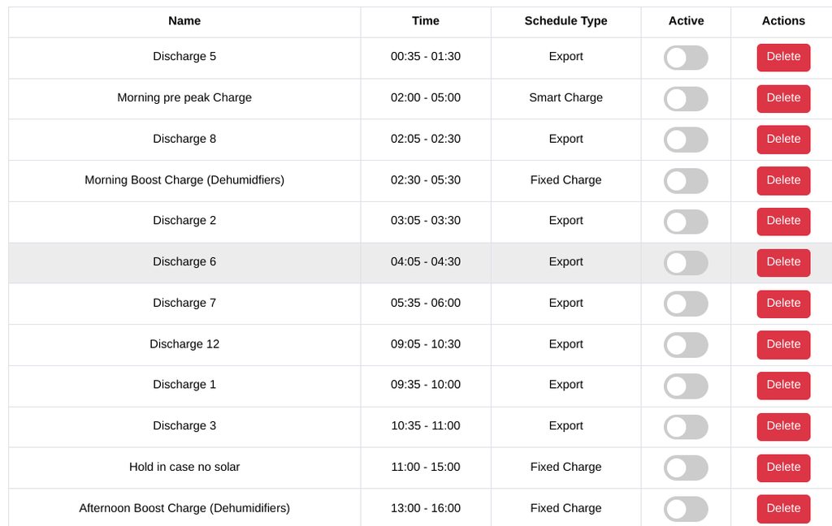
Task: Switch on Discharge 8 active toggle
Action: (686, 140)
